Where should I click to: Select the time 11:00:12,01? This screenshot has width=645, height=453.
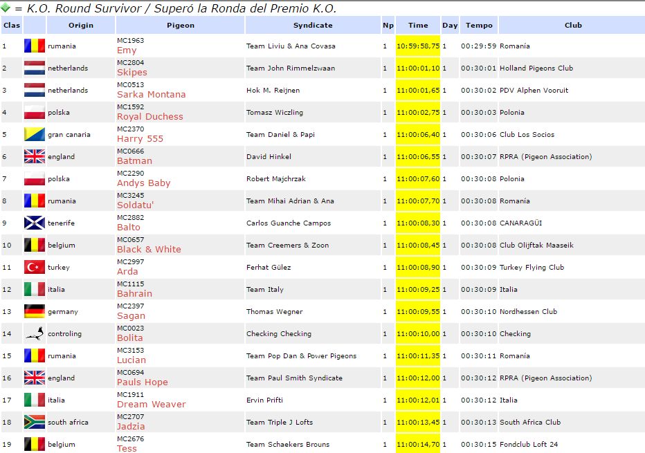(x=418, y=400)
